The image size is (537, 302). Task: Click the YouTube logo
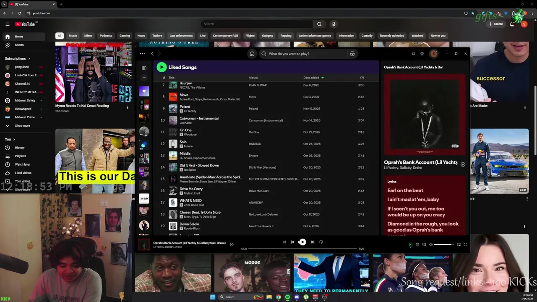point(25,24)
